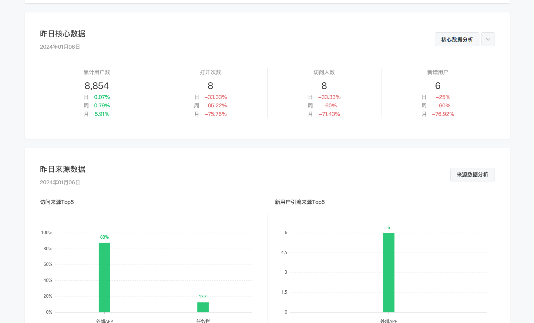Click the 100% axis label in 访问来源 chart

47,233
